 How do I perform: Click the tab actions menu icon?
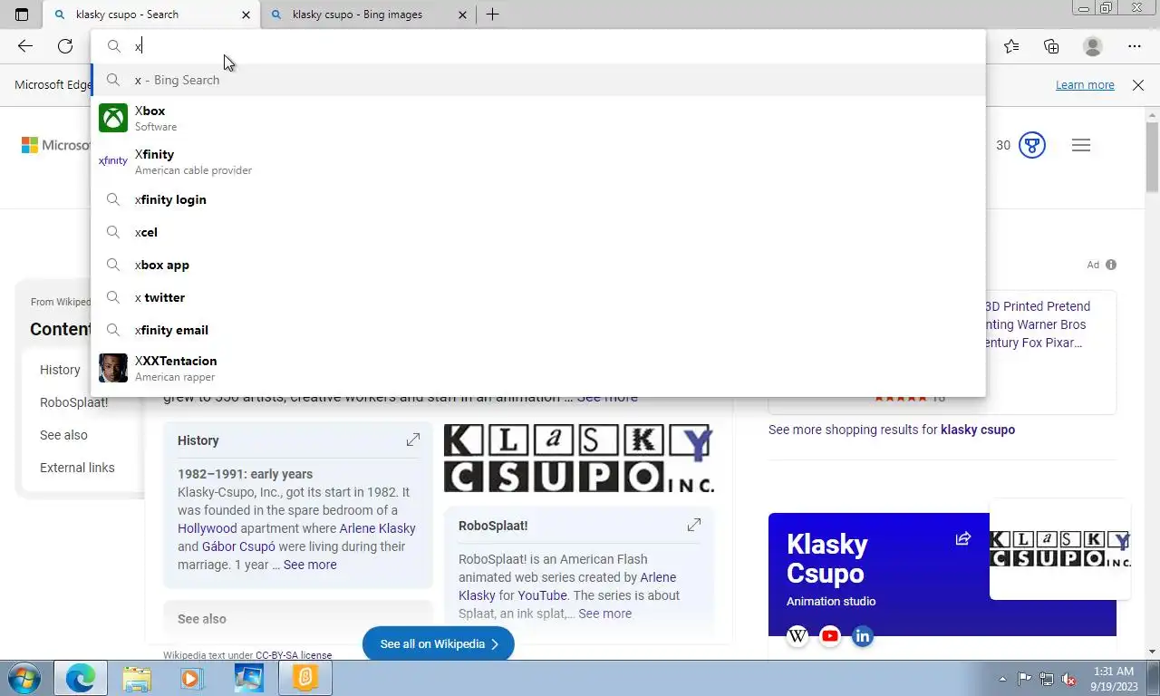(x=22, y=14)
